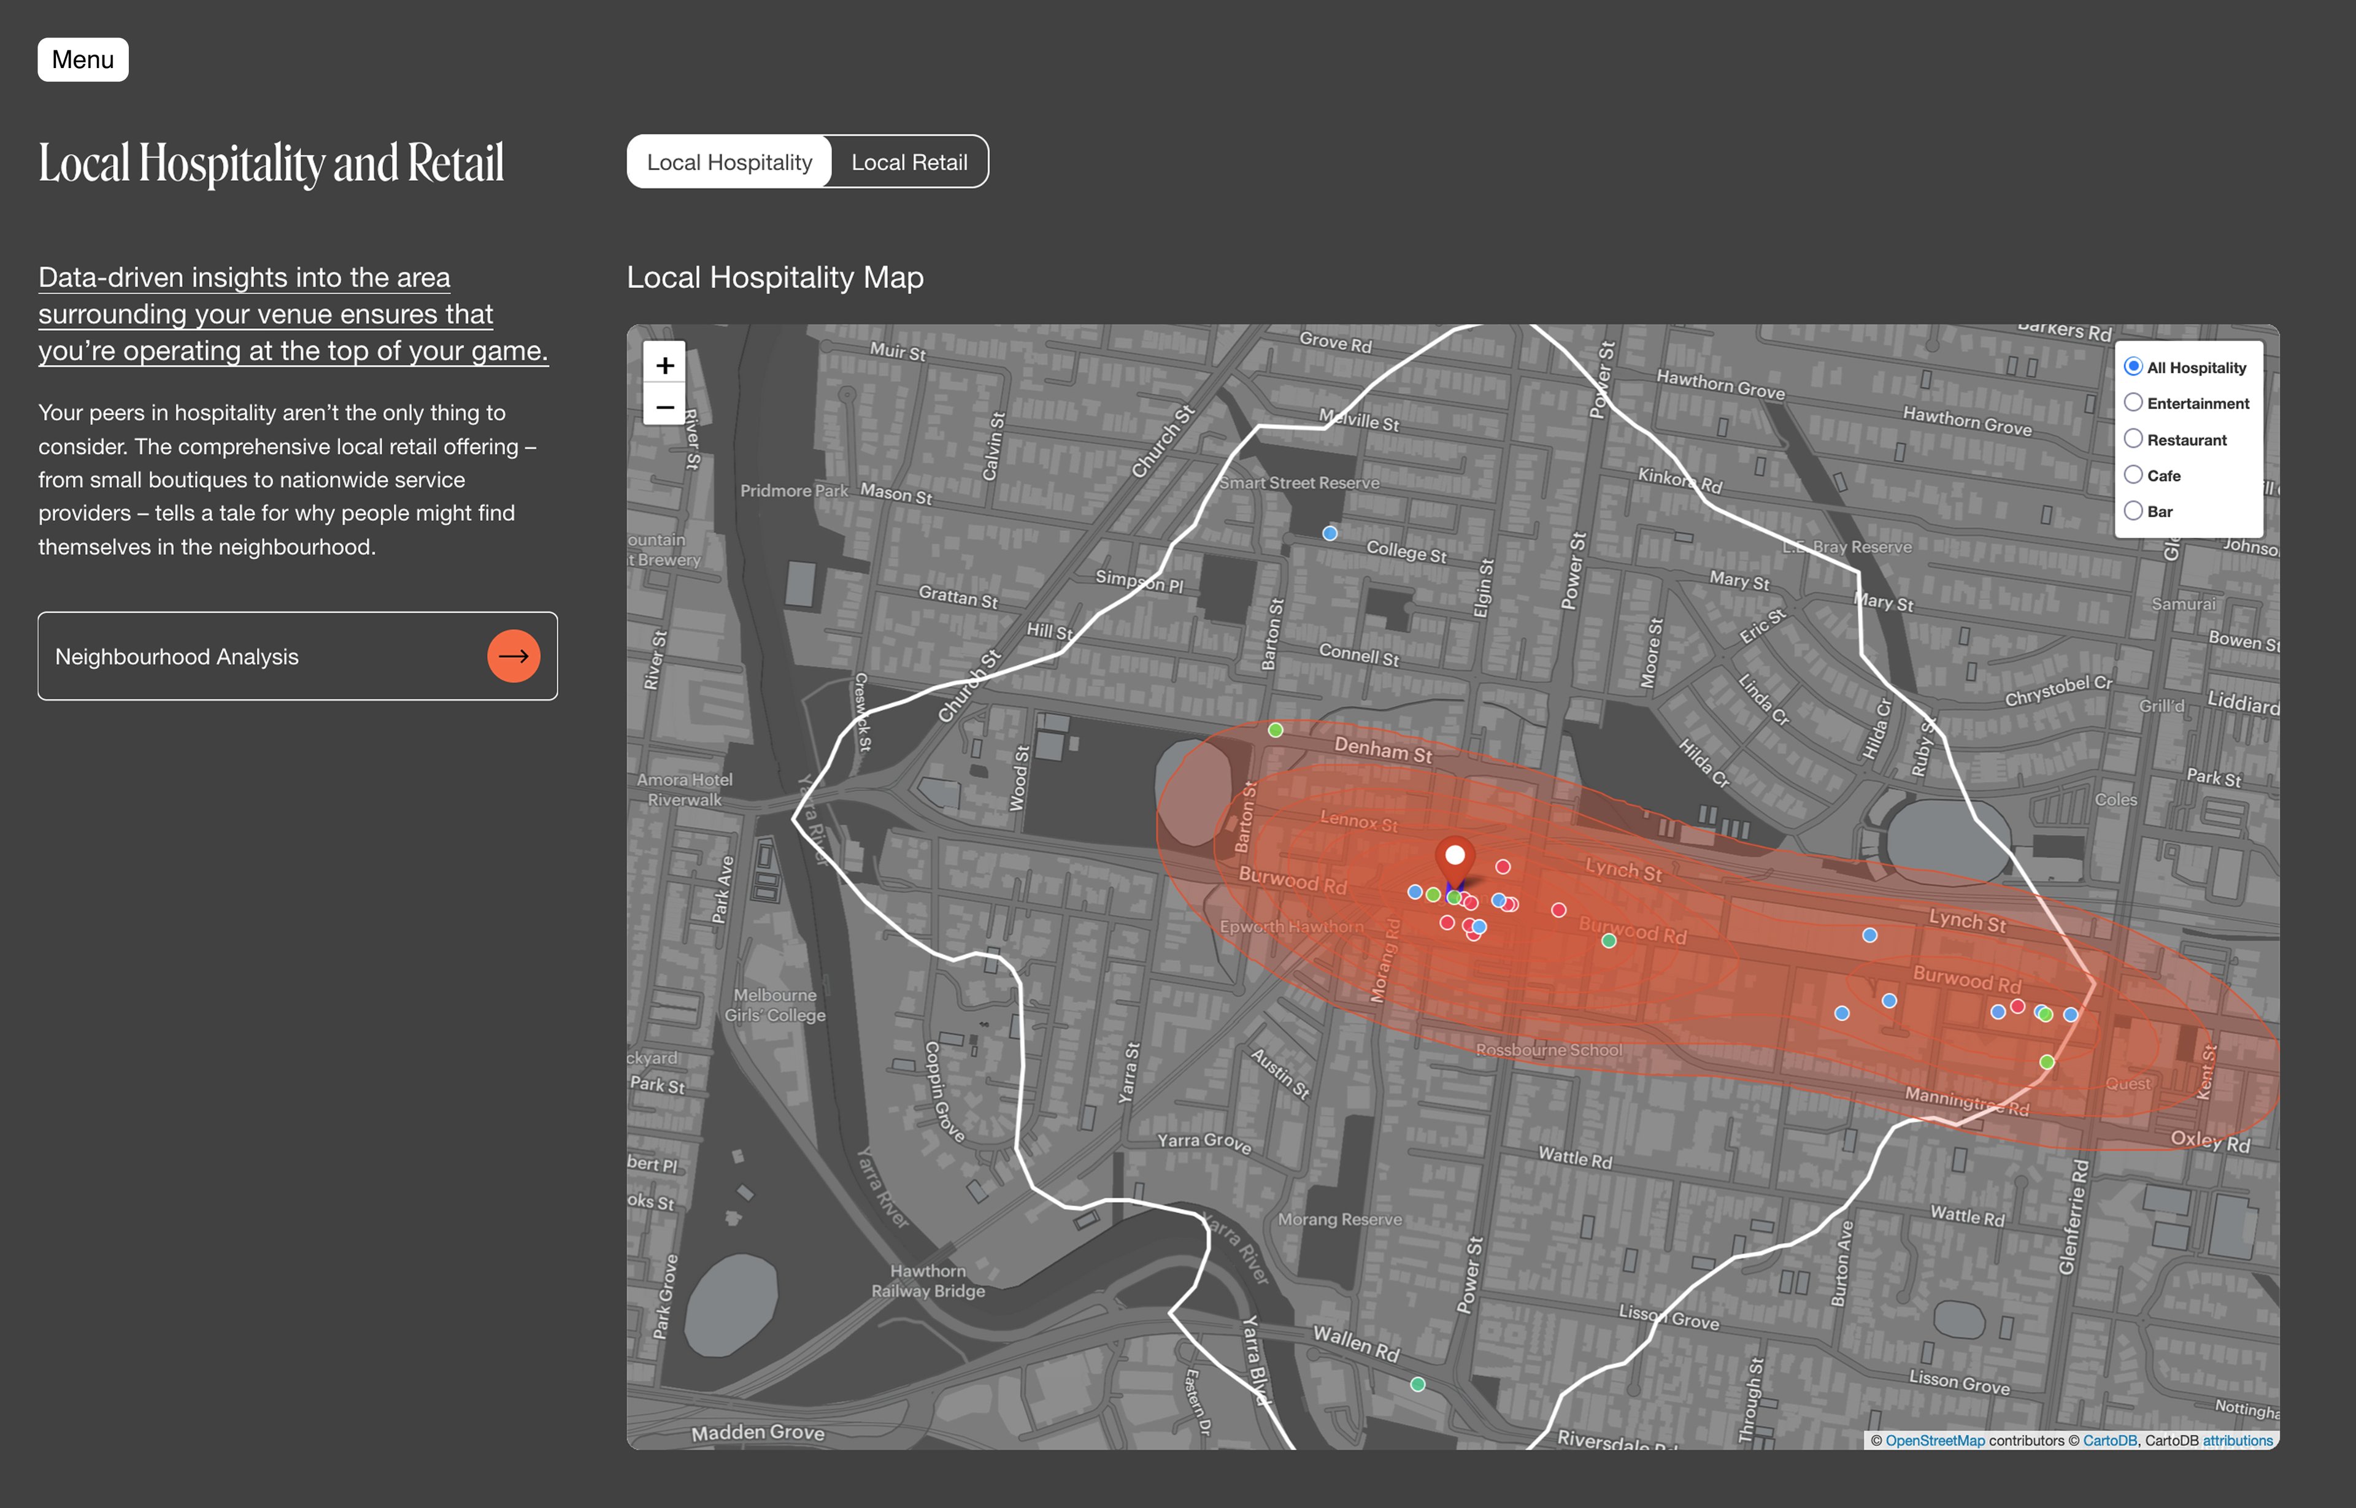Image resolution: width=2356 pixels, height=1508 pixels.
Task: Select the All Hospitality radio option
Action: 2133,366
